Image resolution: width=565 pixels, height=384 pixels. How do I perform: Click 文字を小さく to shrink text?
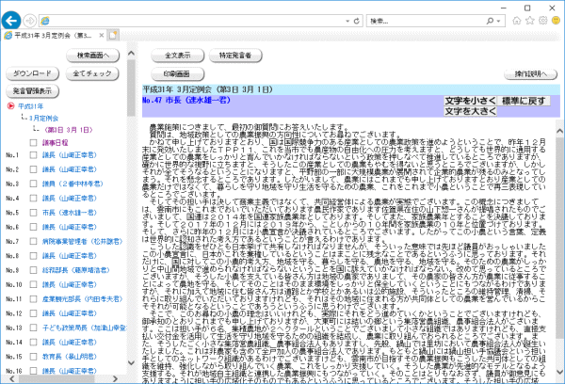point(470,101)
